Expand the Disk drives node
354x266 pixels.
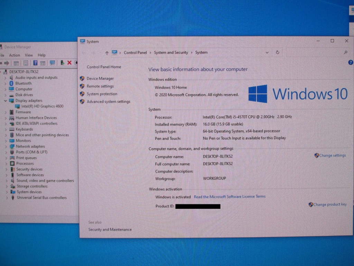(5, 95)
